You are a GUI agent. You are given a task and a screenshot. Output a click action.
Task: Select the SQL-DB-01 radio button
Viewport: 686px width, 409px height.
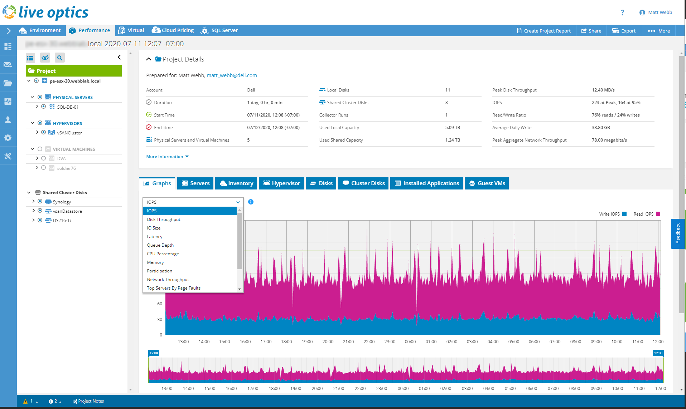(x=44, y=107)
